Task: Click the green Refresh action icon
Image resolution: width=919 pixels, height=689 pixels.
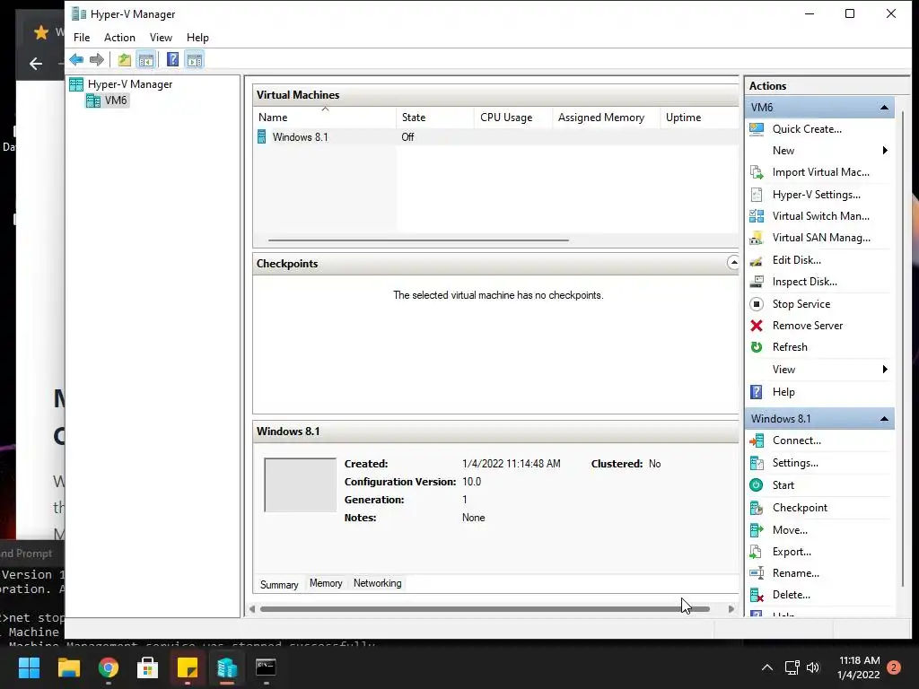Action: (x=757, y=347)
